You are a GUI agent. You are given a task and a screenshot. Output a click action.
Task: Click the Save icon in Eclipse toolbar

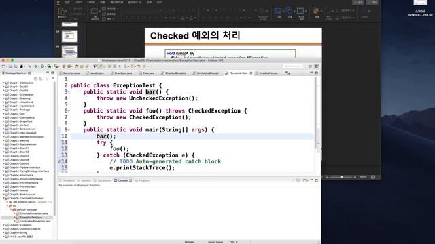tap(11, 66)
